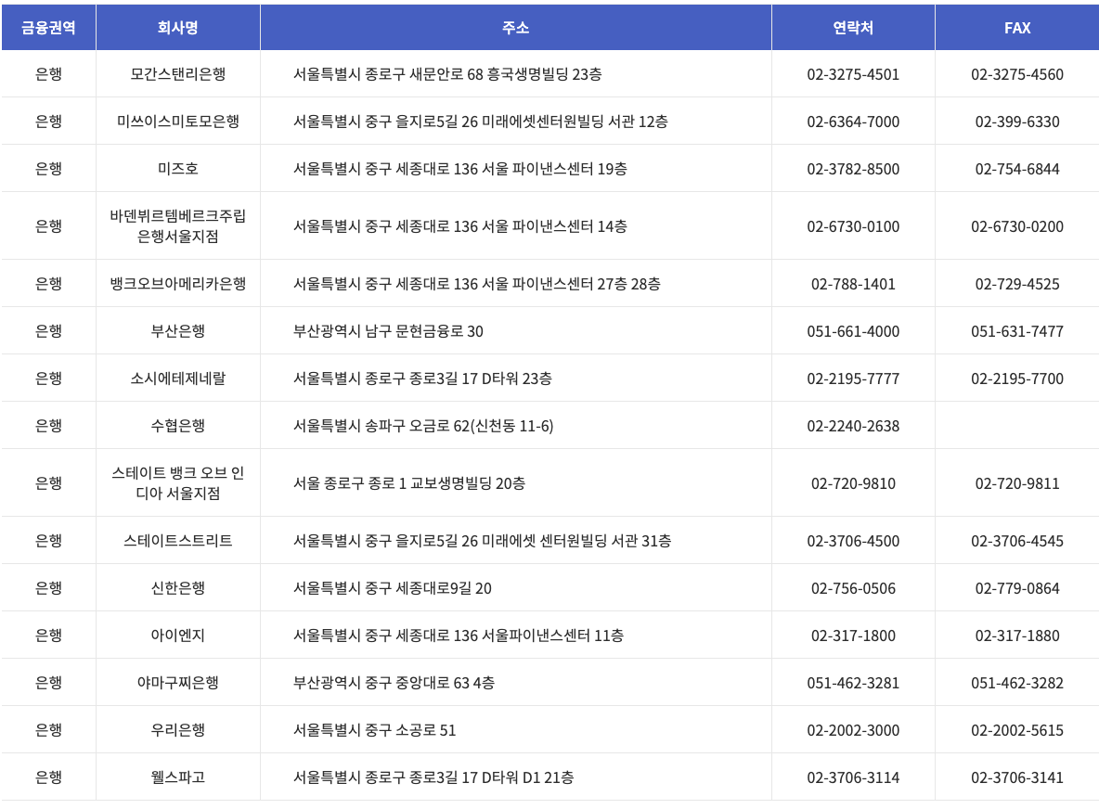Viewport: 1099px width, 809px height.
Task: Click the address 부산광역시 남구 문현금융로 30
Action: click(x=388, y=330)
